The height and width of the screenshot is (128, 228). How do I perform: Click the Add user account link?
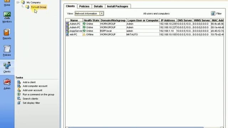32,90
